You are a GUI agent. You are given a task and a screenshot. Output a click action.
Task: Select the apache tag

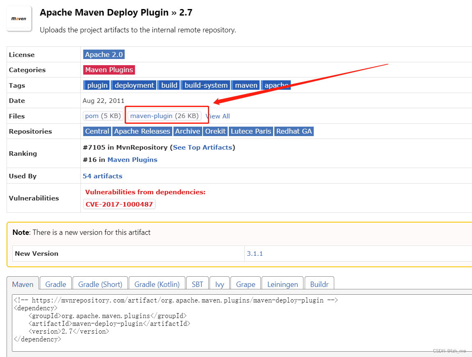pos(276,85)
